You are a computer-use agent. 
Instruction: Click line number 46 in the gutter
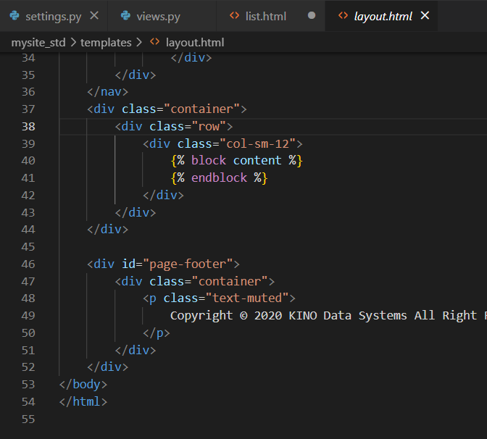28,264
